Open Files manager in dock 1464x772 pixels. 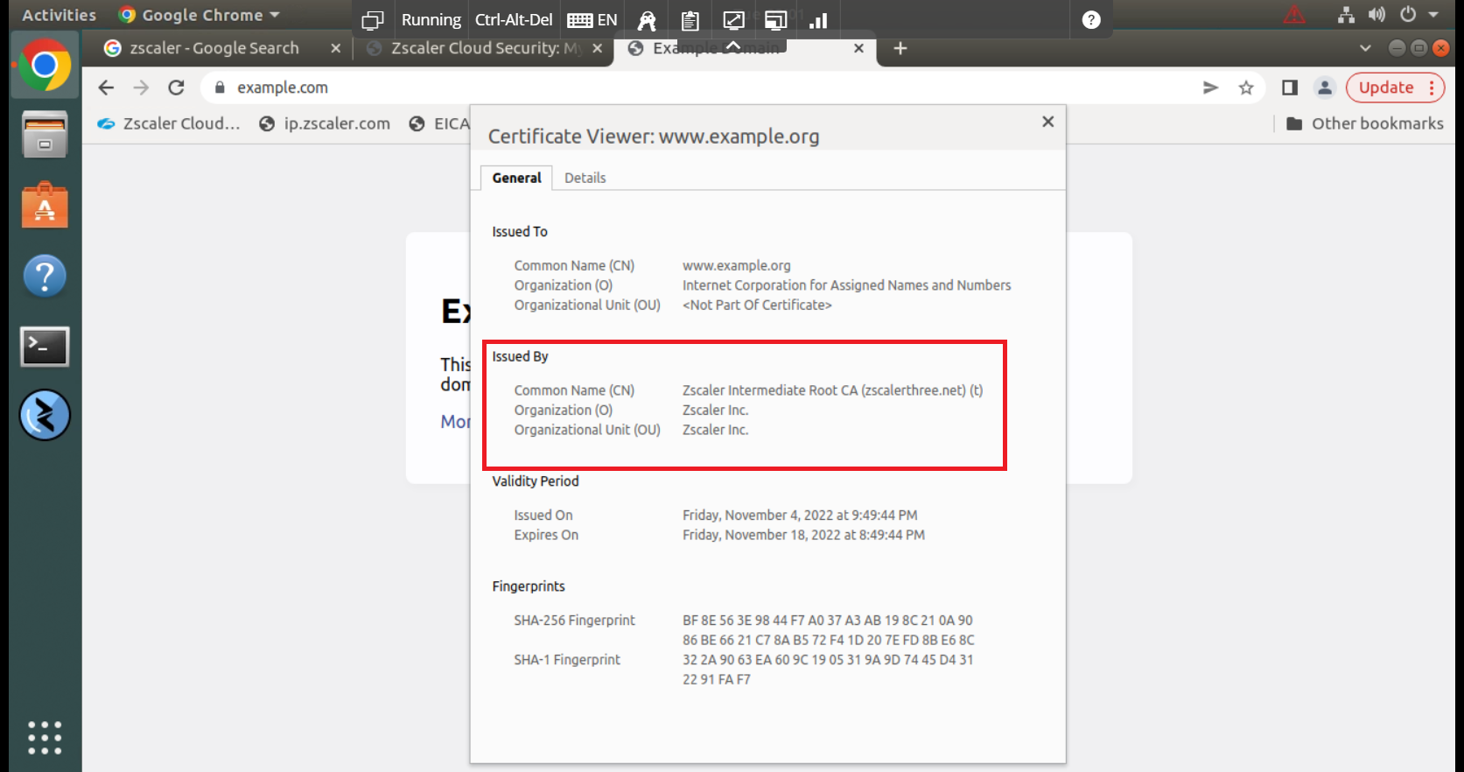(45, 135)
